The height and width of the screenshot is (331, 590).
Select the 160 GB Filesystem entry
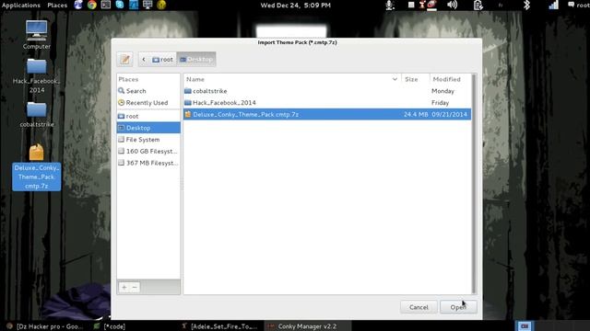click(x=148, y=151)
